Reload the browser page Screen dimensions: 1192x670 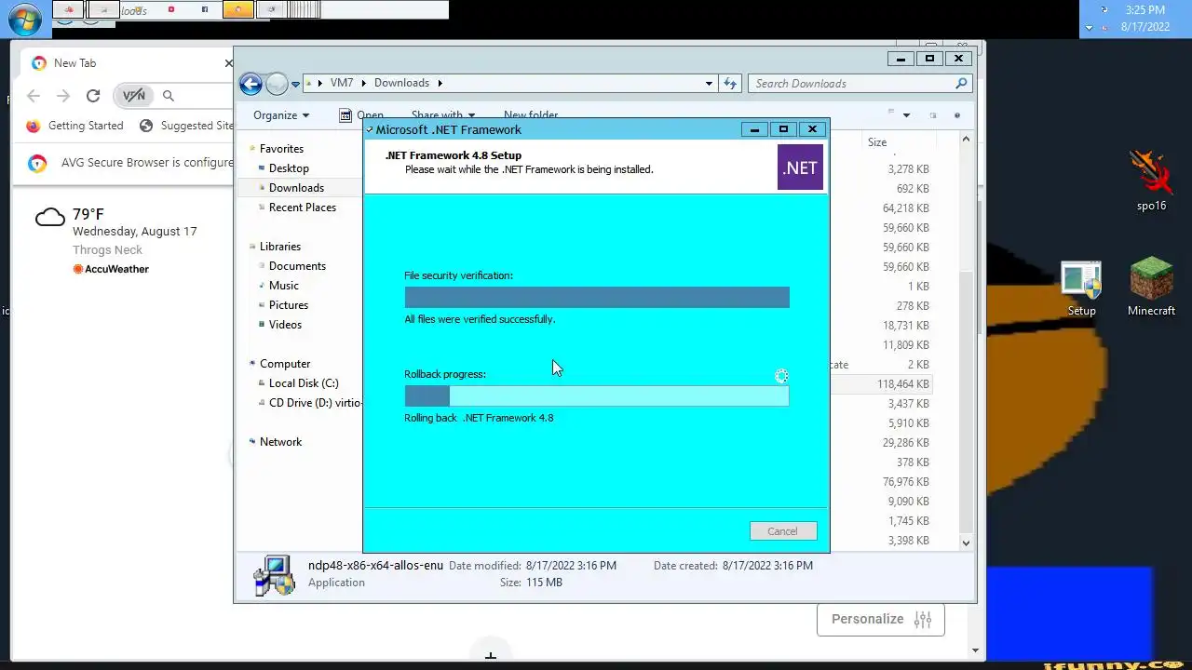click(92, 96)
